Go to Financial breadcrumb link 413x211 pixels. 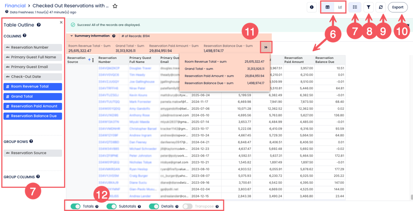pyautogui.click(x=15, y=6)
